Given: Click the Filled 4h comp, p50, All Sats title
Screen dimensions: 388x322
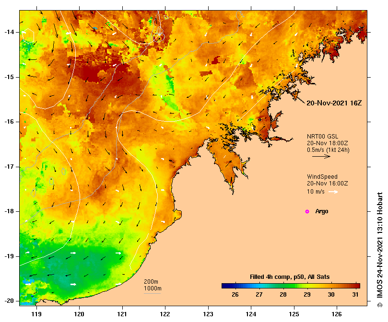Looking at the screenshot, I should pyautogui.click(x=290, y=277).
